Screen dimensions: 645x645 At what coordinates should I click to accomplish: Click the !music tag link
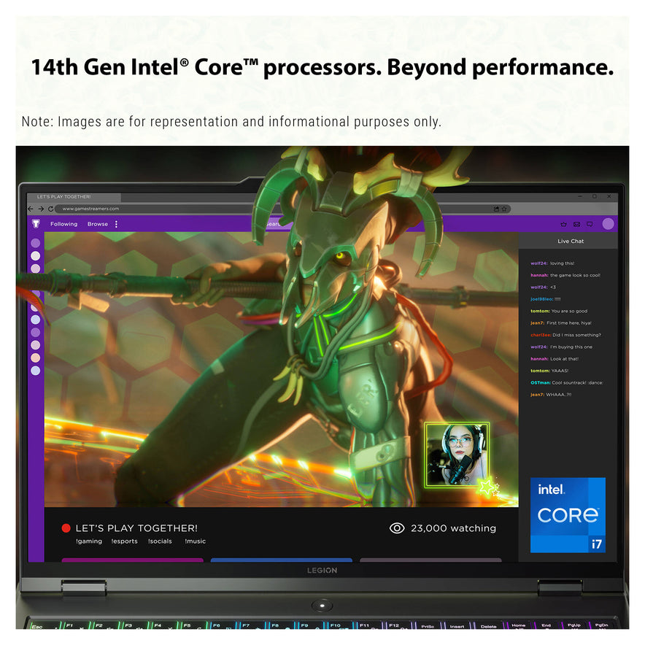click(195, 541)
